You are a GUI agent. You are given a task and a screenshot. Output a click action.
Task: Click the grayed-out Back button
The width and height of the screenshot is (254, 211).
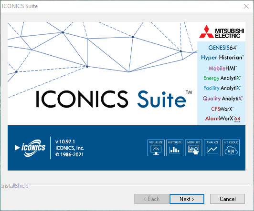[x=151, y=199]
